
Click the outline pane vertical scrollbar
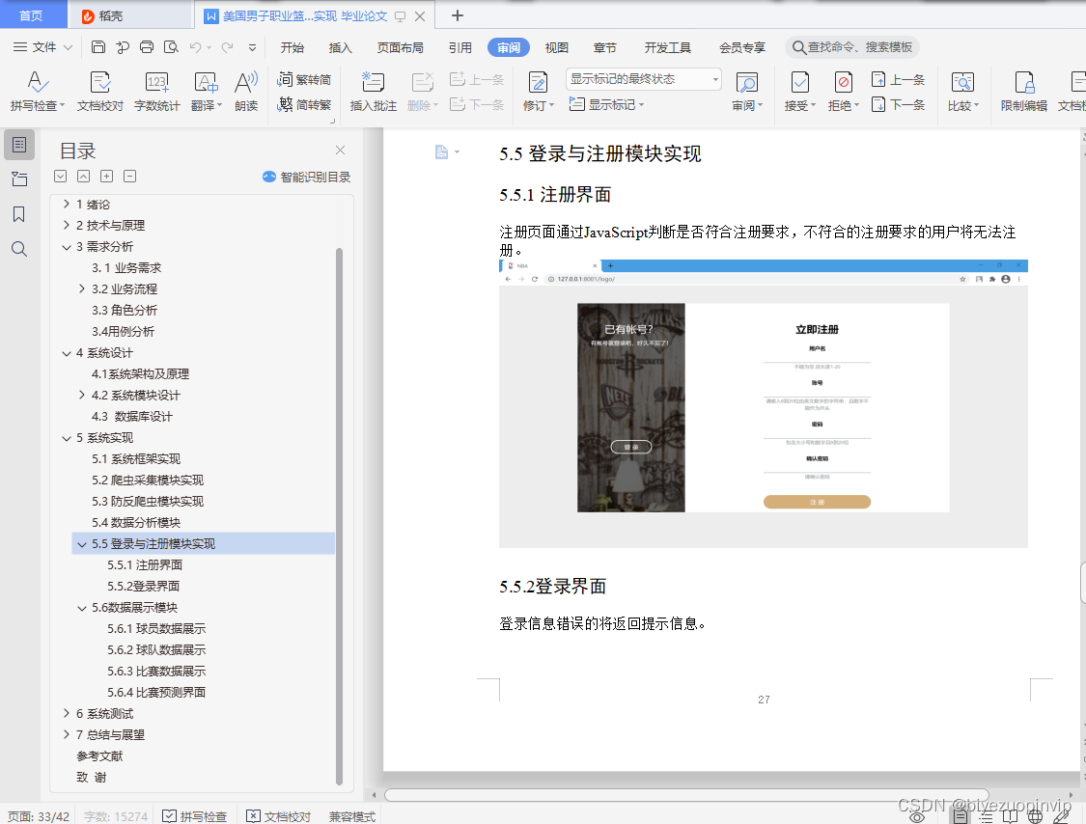coord(340,516)
